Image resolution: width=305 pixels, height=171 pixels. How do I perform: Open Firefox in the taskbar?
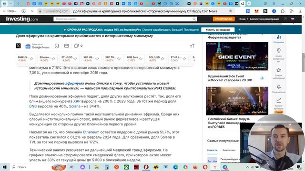pyautogui.click(x=195, y=167)
